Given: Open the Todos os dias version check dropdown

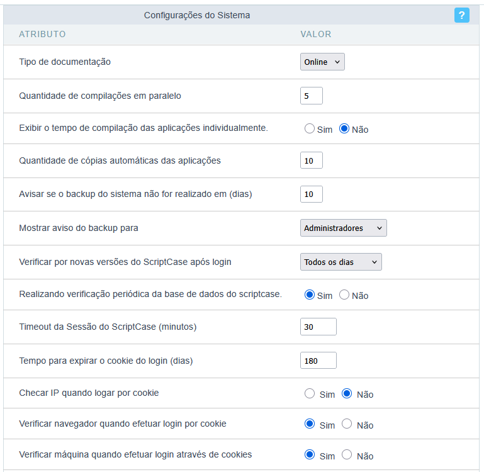Looking at the screenshot, I should coord(340,262).
